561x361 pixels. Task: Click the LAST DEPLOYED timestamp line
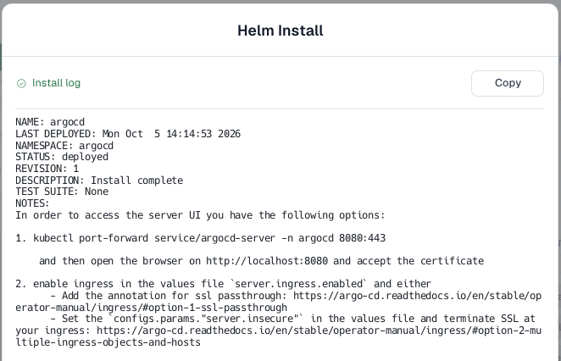click(128, 134)
